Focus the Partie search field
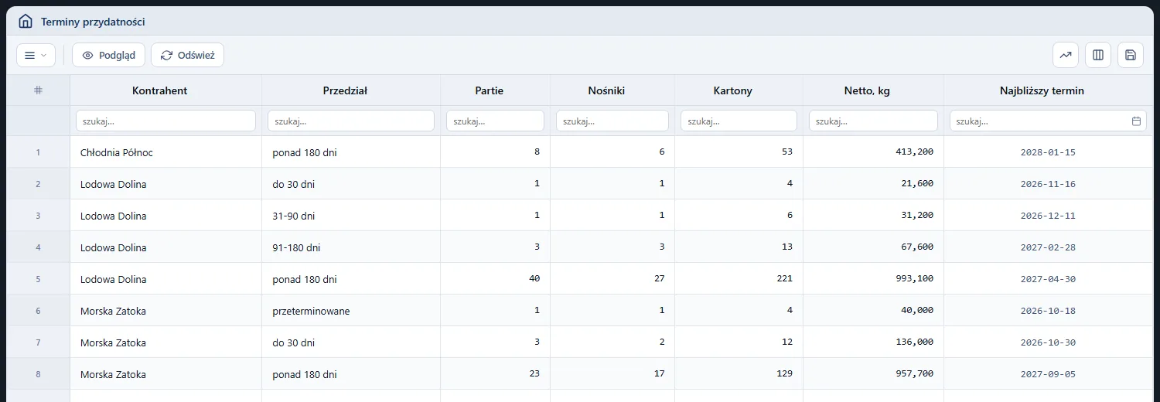1160x402 pixels. click(495, 121)
